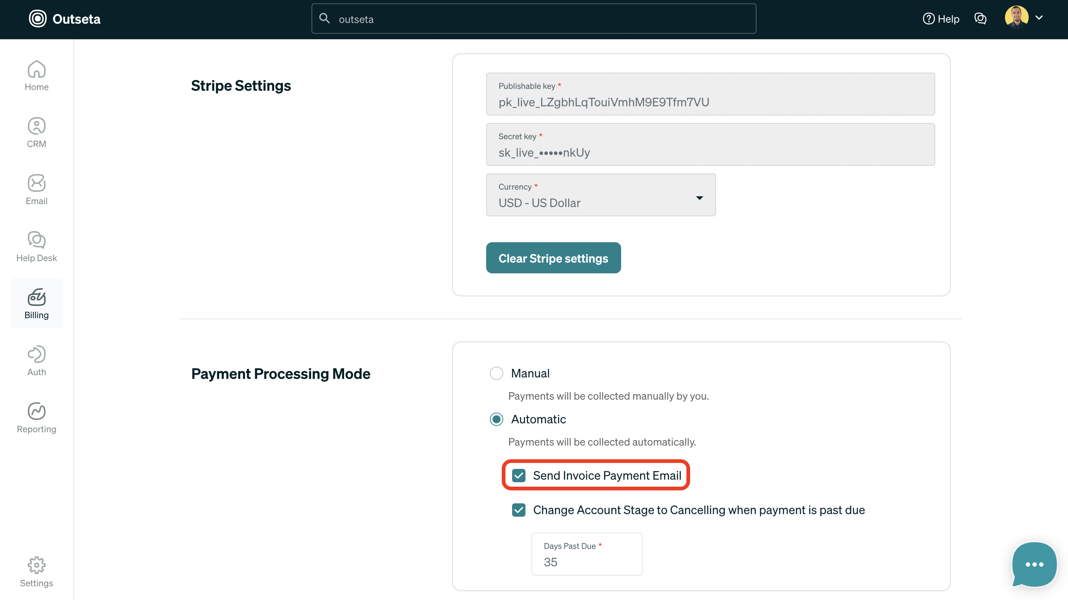1068x600 pixels.
Task: Open the Billing sidebar item
Action: tap(36, 304)
